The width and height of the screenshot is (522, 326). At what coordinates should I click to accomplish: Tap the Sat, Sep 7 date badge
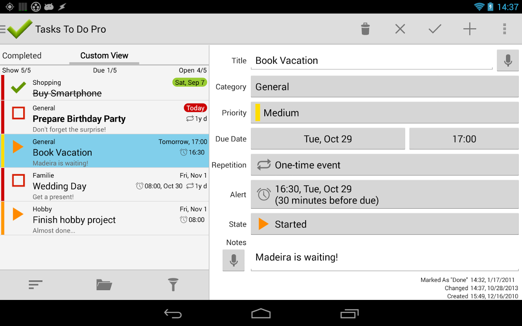(190, 83)
